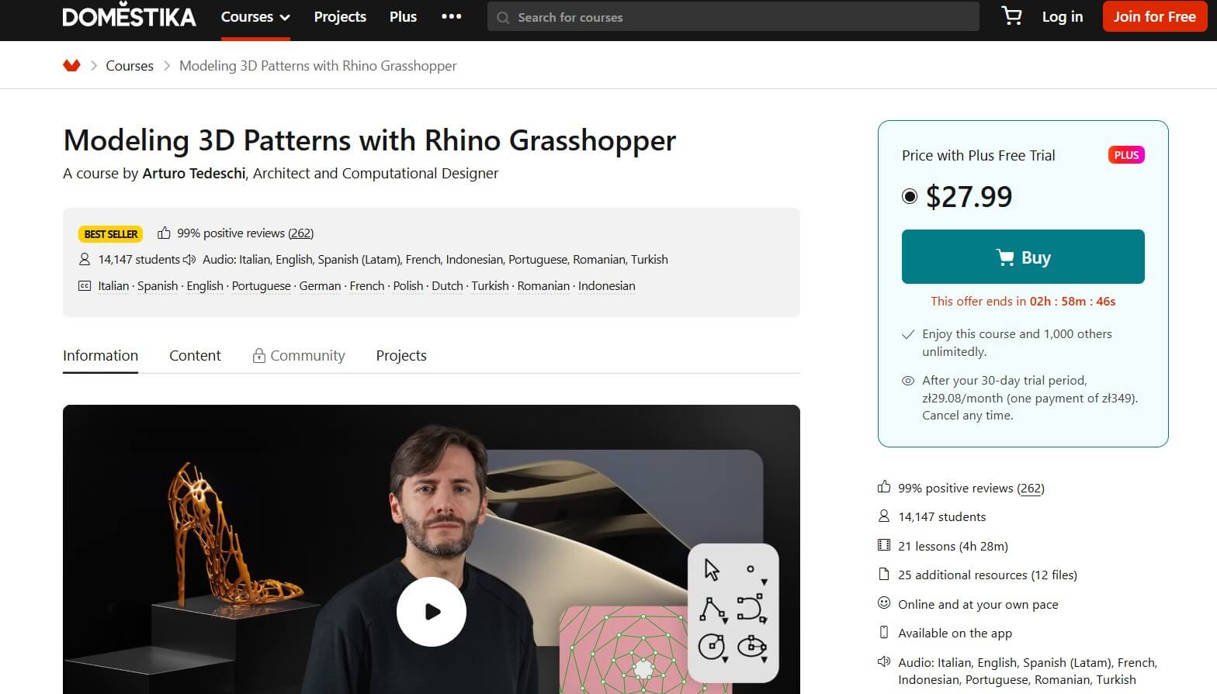Viewport: 1217px width, 694px height.
Task: Click the checkmark icon beside unlimited access note
Action: 908,334
